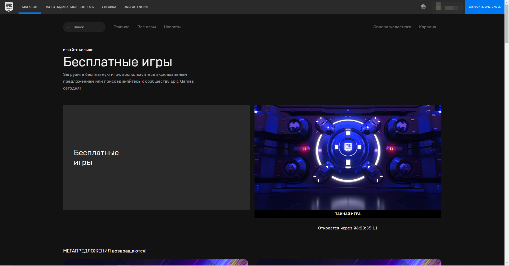Open ЧАСТО ЗАДАВАЕМЫЕ ВОПРОСЫ in the top menu
The height and width of the screenshot is (266, 509).
pyautogui.click(x=69, y=7)
